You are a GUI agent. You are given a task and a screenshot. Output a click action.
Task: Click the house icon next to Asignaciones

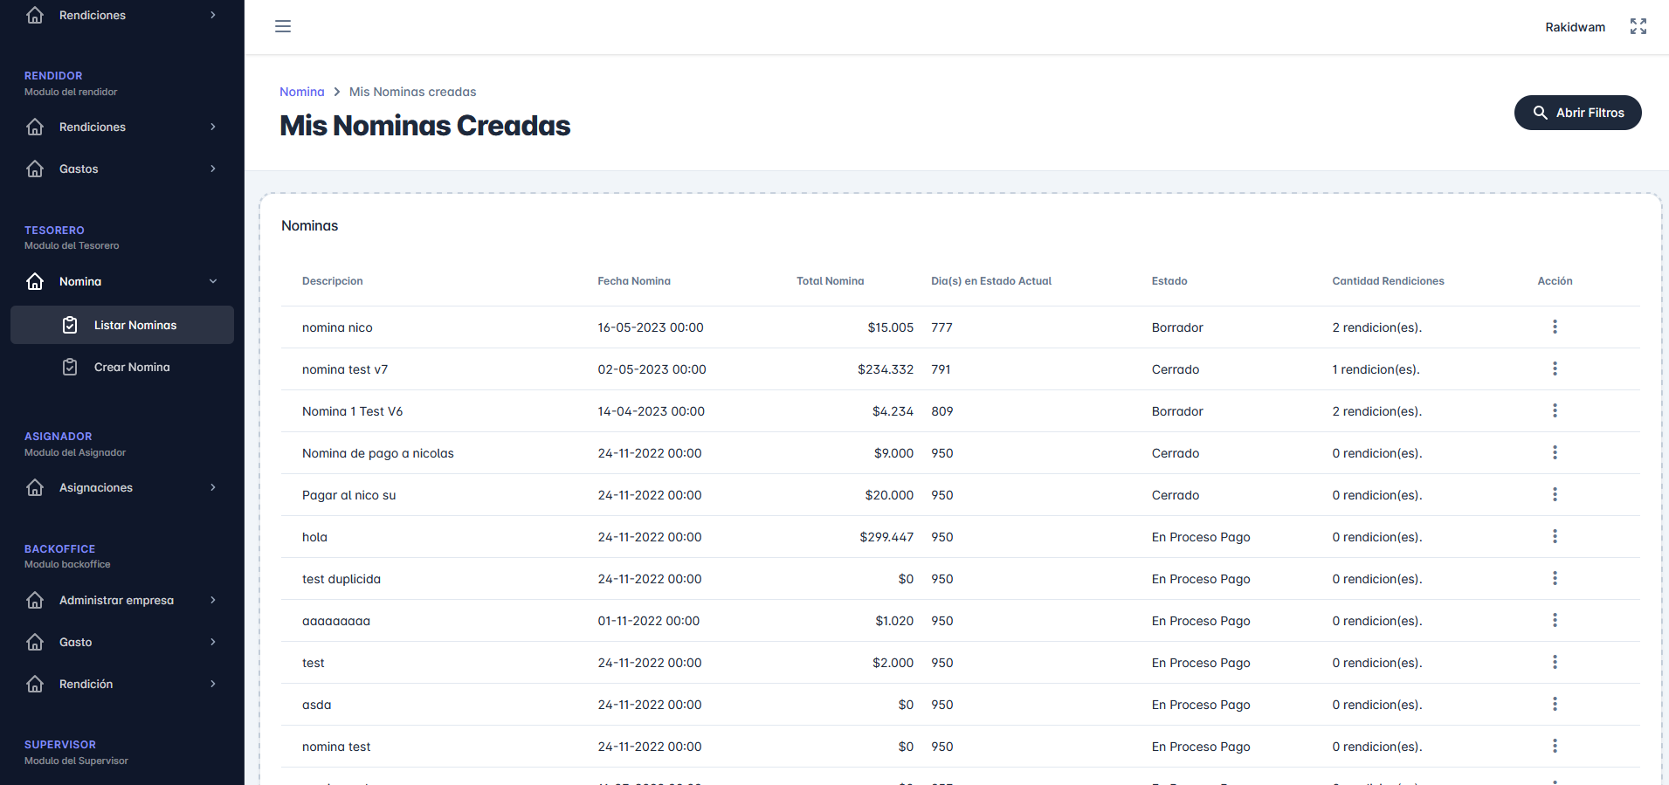click(x=35, y=487)
